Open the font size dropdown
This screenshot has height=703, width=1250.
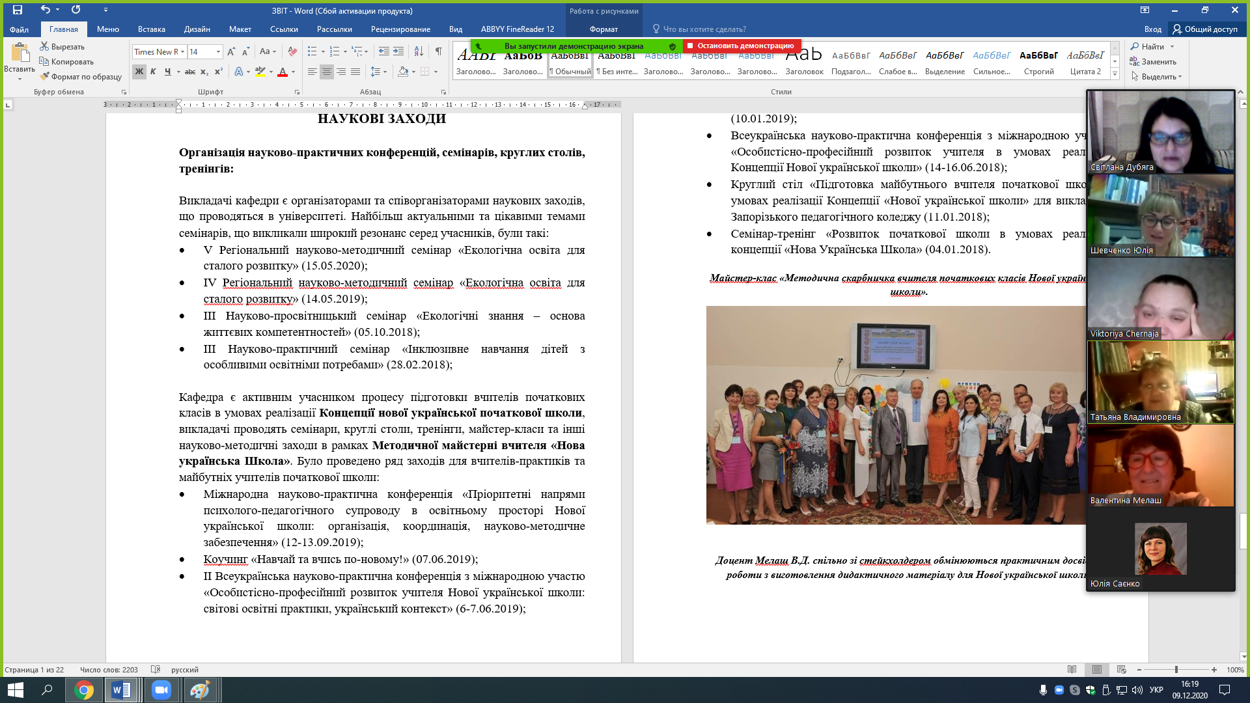pos(219,52)
